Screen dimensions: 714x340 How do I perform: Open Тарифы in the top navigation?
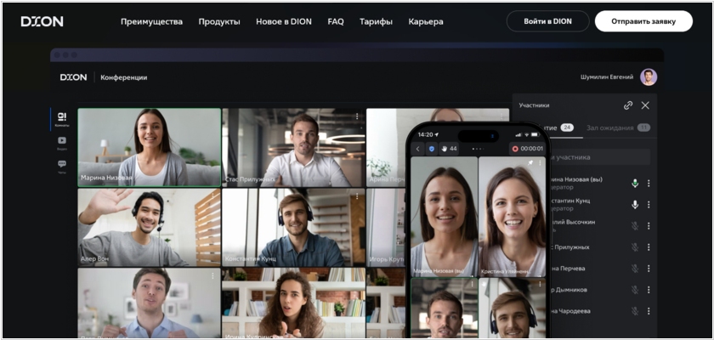pos(376,21)
